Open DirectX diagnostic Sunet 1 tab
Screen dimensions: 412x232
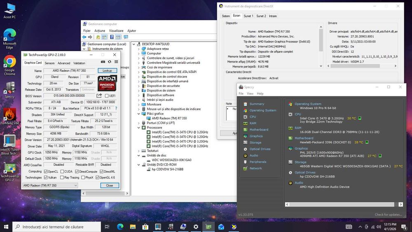pyautogui.click(x=248, y=16)
